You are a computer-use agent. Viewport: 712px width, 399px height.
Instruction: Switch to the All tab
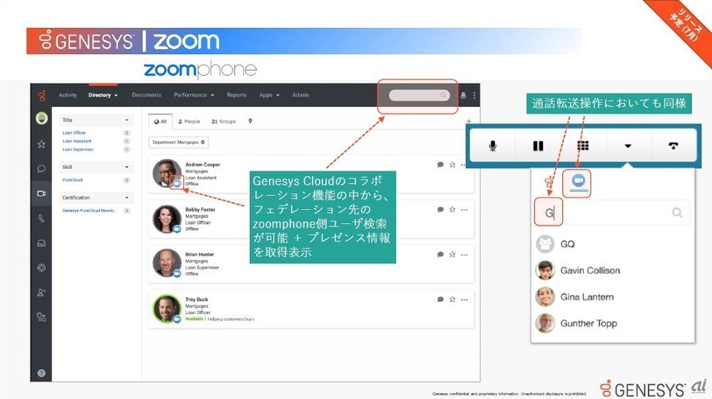click(161, 121)
